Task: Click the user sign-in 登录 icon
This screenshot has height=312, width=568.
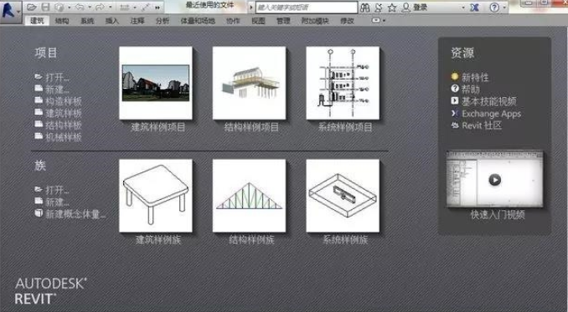Action: click(406, 8)
